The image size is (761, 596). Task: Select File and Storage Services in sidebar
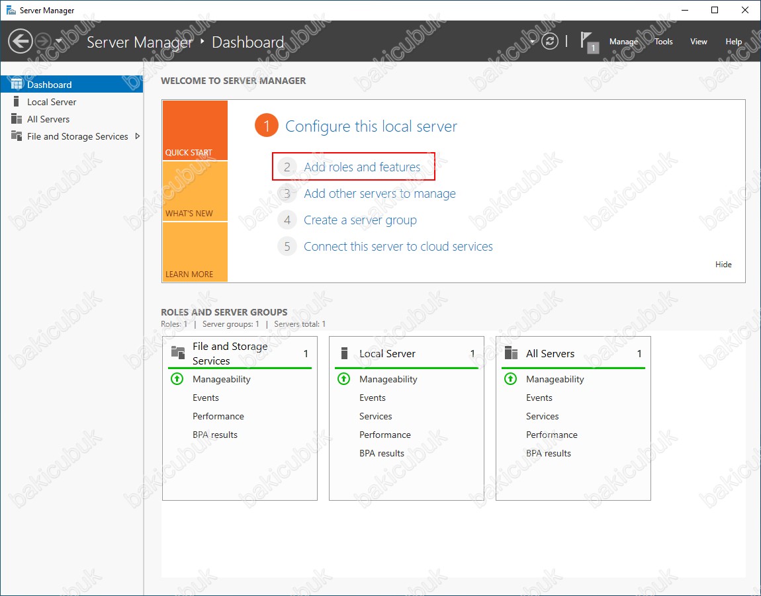(72, 136)
